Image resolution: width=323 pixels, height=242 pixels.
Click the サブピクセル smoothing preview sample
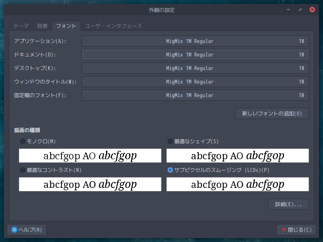click(x=238, y=184)
